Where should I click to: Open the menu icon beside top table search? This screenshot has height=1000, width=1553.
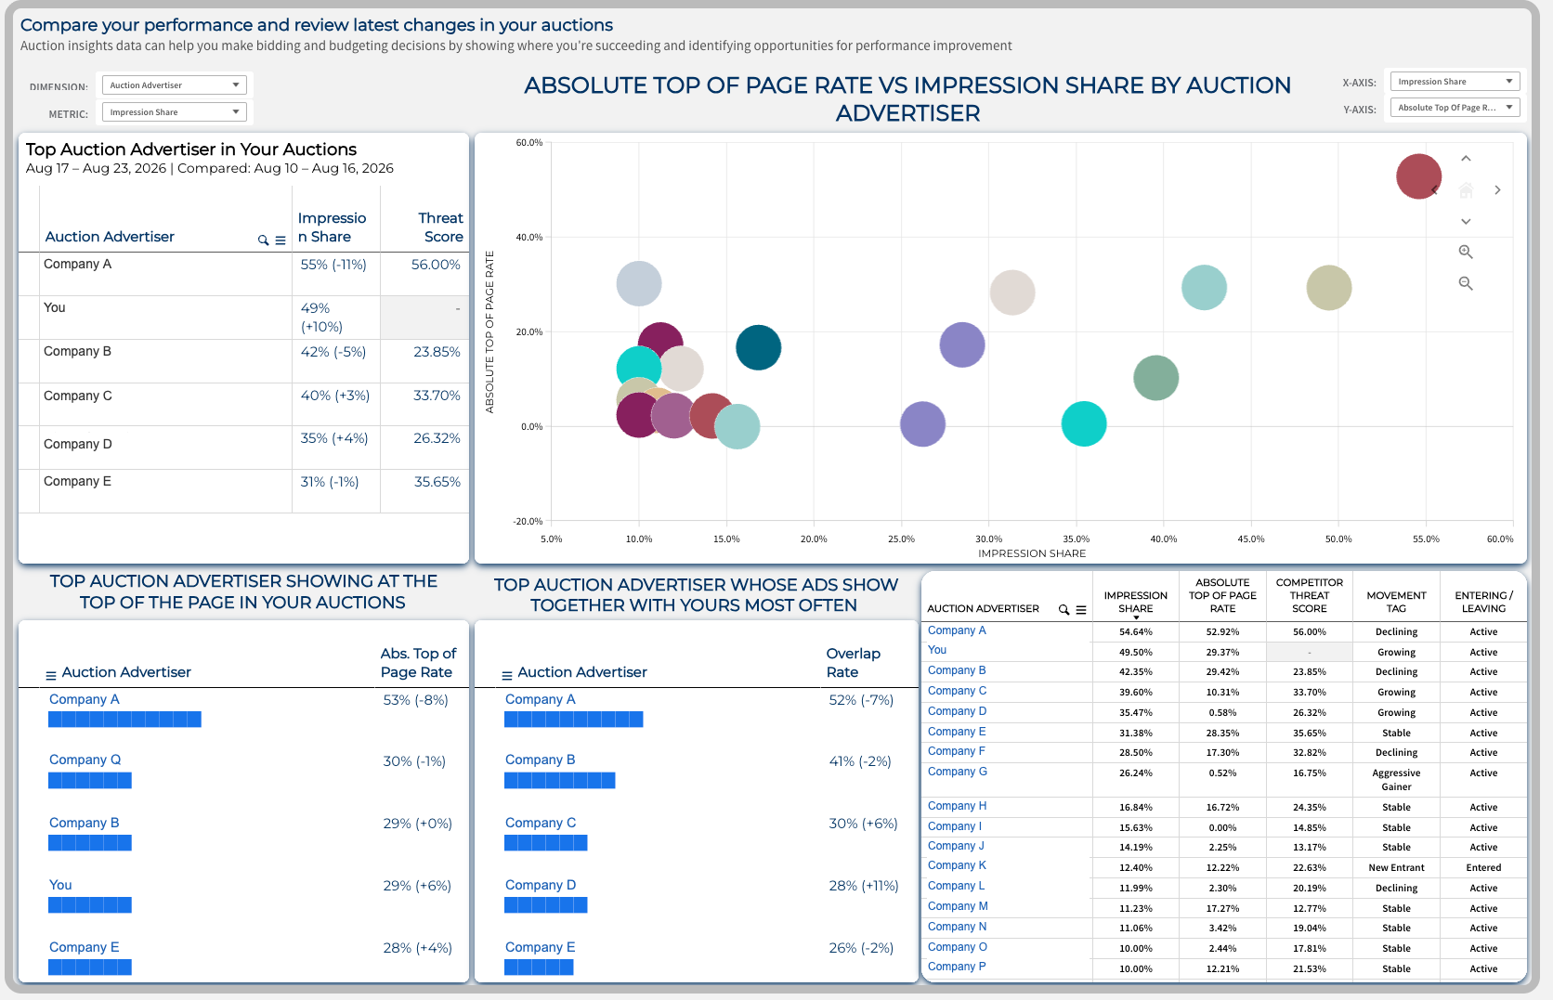pyautogui.click(x=281, y=240)
